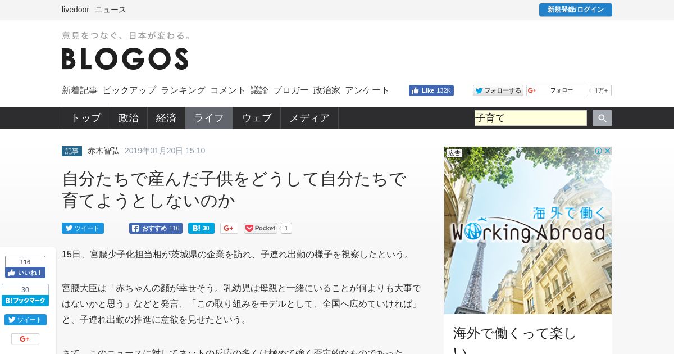Click the search magnifier button

coord(602,118)
